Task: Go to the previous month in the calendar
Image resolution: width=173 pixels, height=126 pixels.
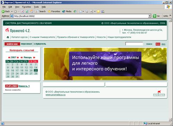Action: coord(22,57)
